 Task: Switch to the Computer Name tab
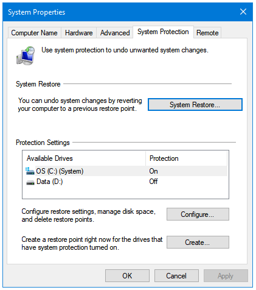[34, 33]
